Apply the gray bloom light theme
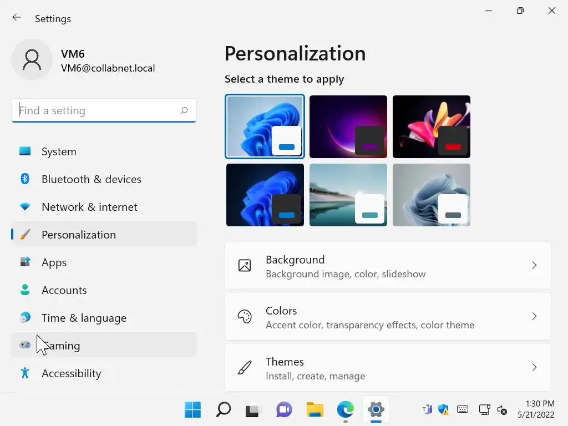The image size is (568, 426). [432, 195]
